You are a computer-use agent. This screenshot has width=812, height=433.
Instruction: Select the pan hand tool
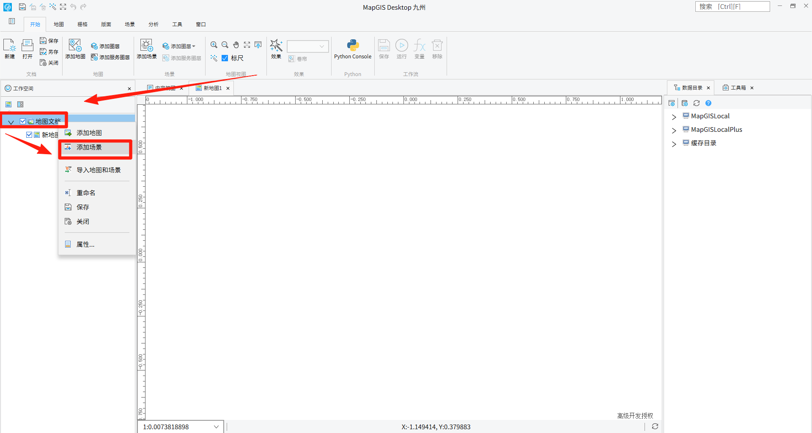[236, 45]
